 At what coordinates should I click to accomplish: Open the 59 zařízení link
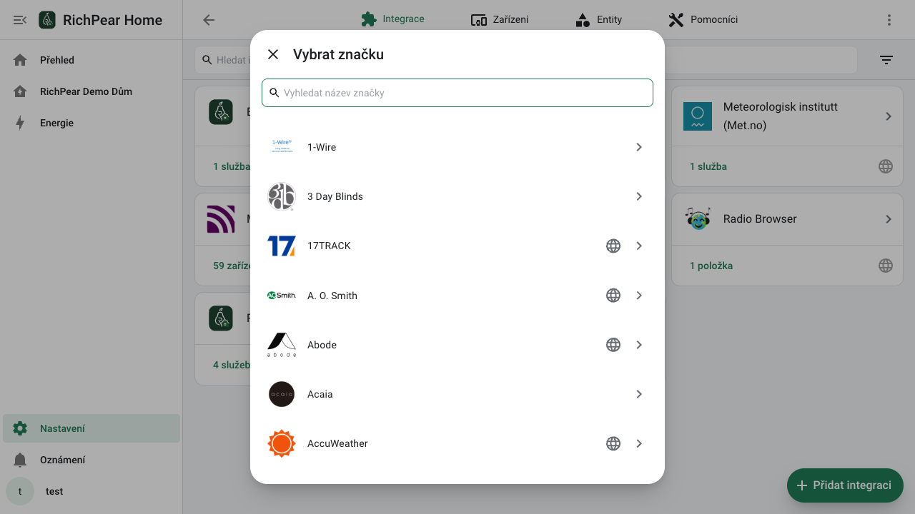coord(232,266)
